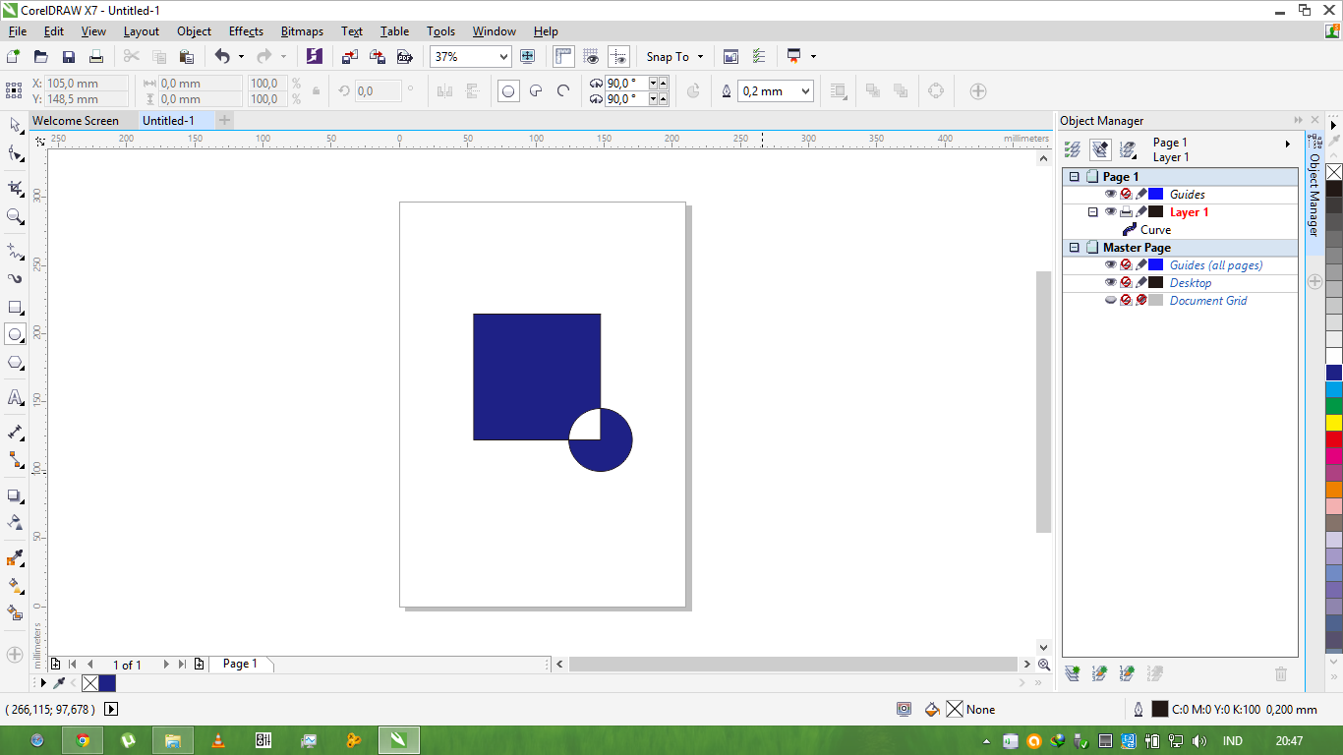Select the Zoom tool
Viewport: 1343px width, 755px height.
click(x=14, y=215)
